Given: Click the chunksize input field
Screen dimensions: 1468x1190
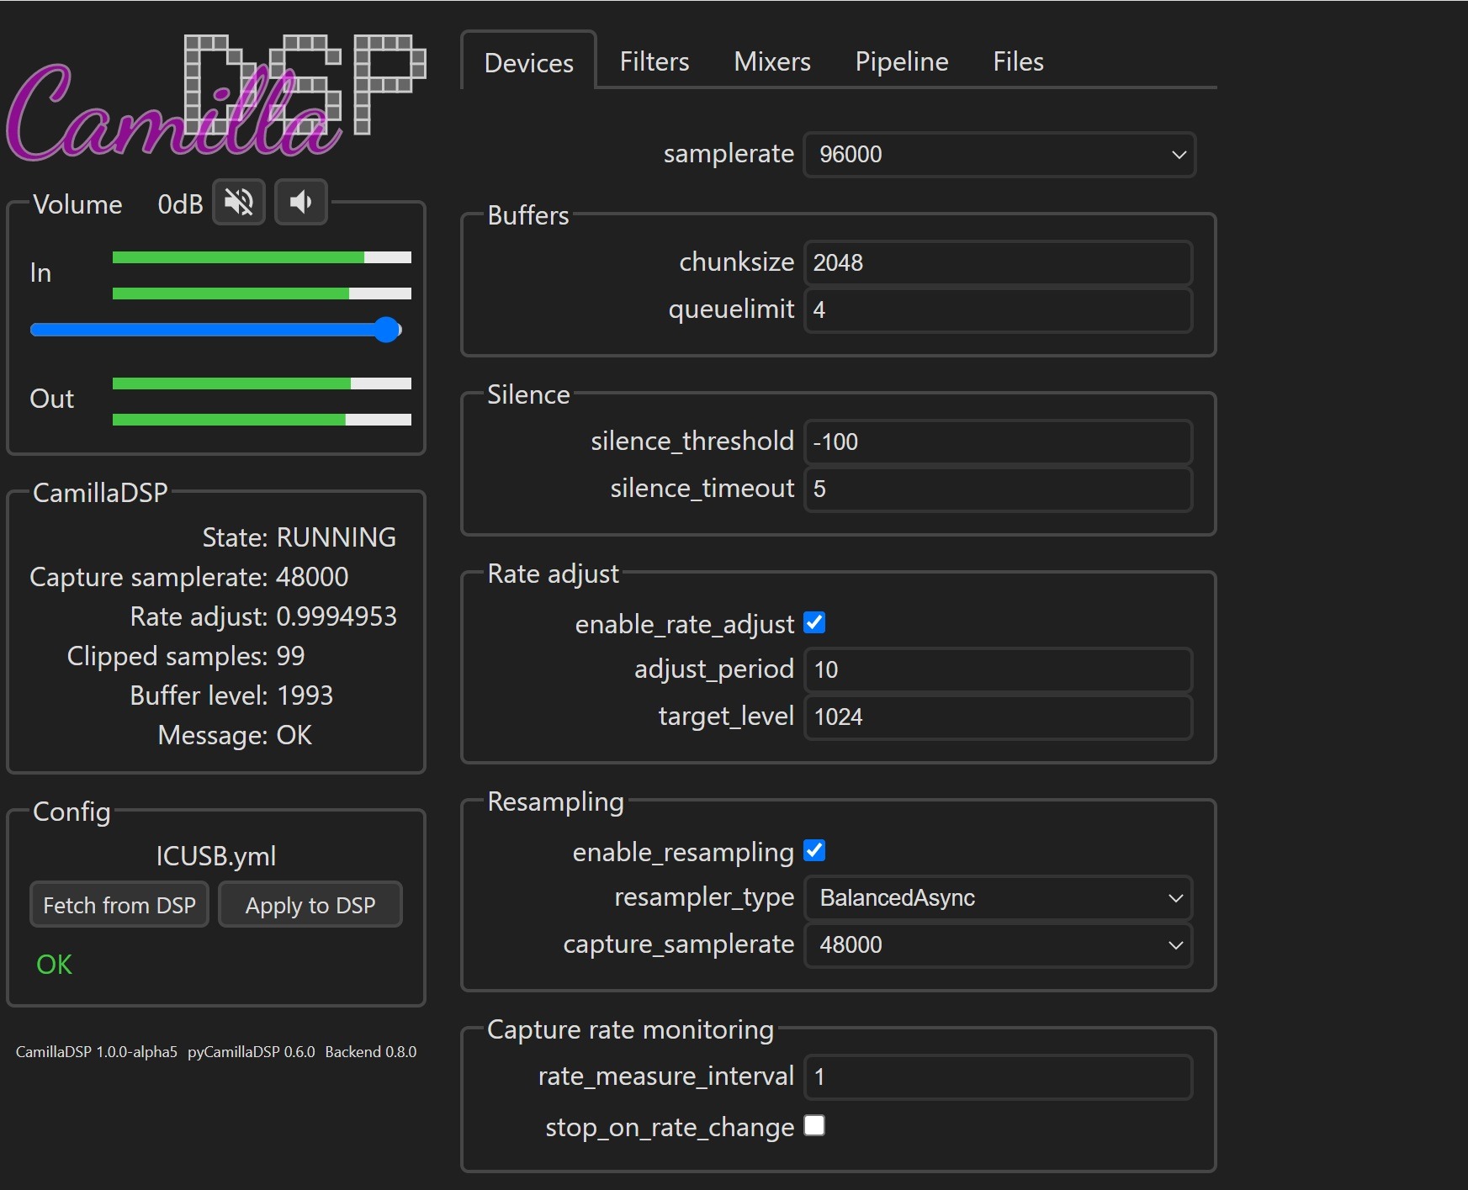Looking at the screenshot, I should tap(999, 263).
